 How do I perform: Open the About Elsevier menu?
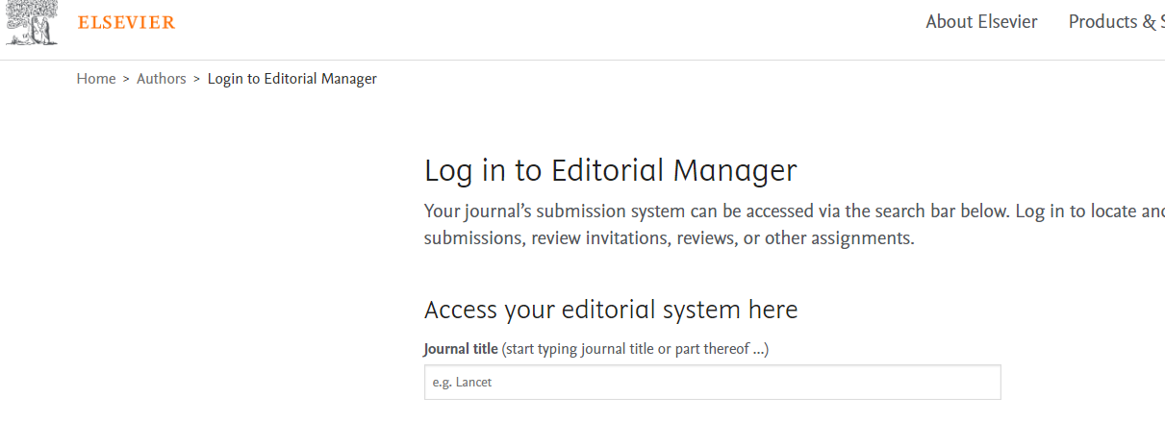(981, 22)
